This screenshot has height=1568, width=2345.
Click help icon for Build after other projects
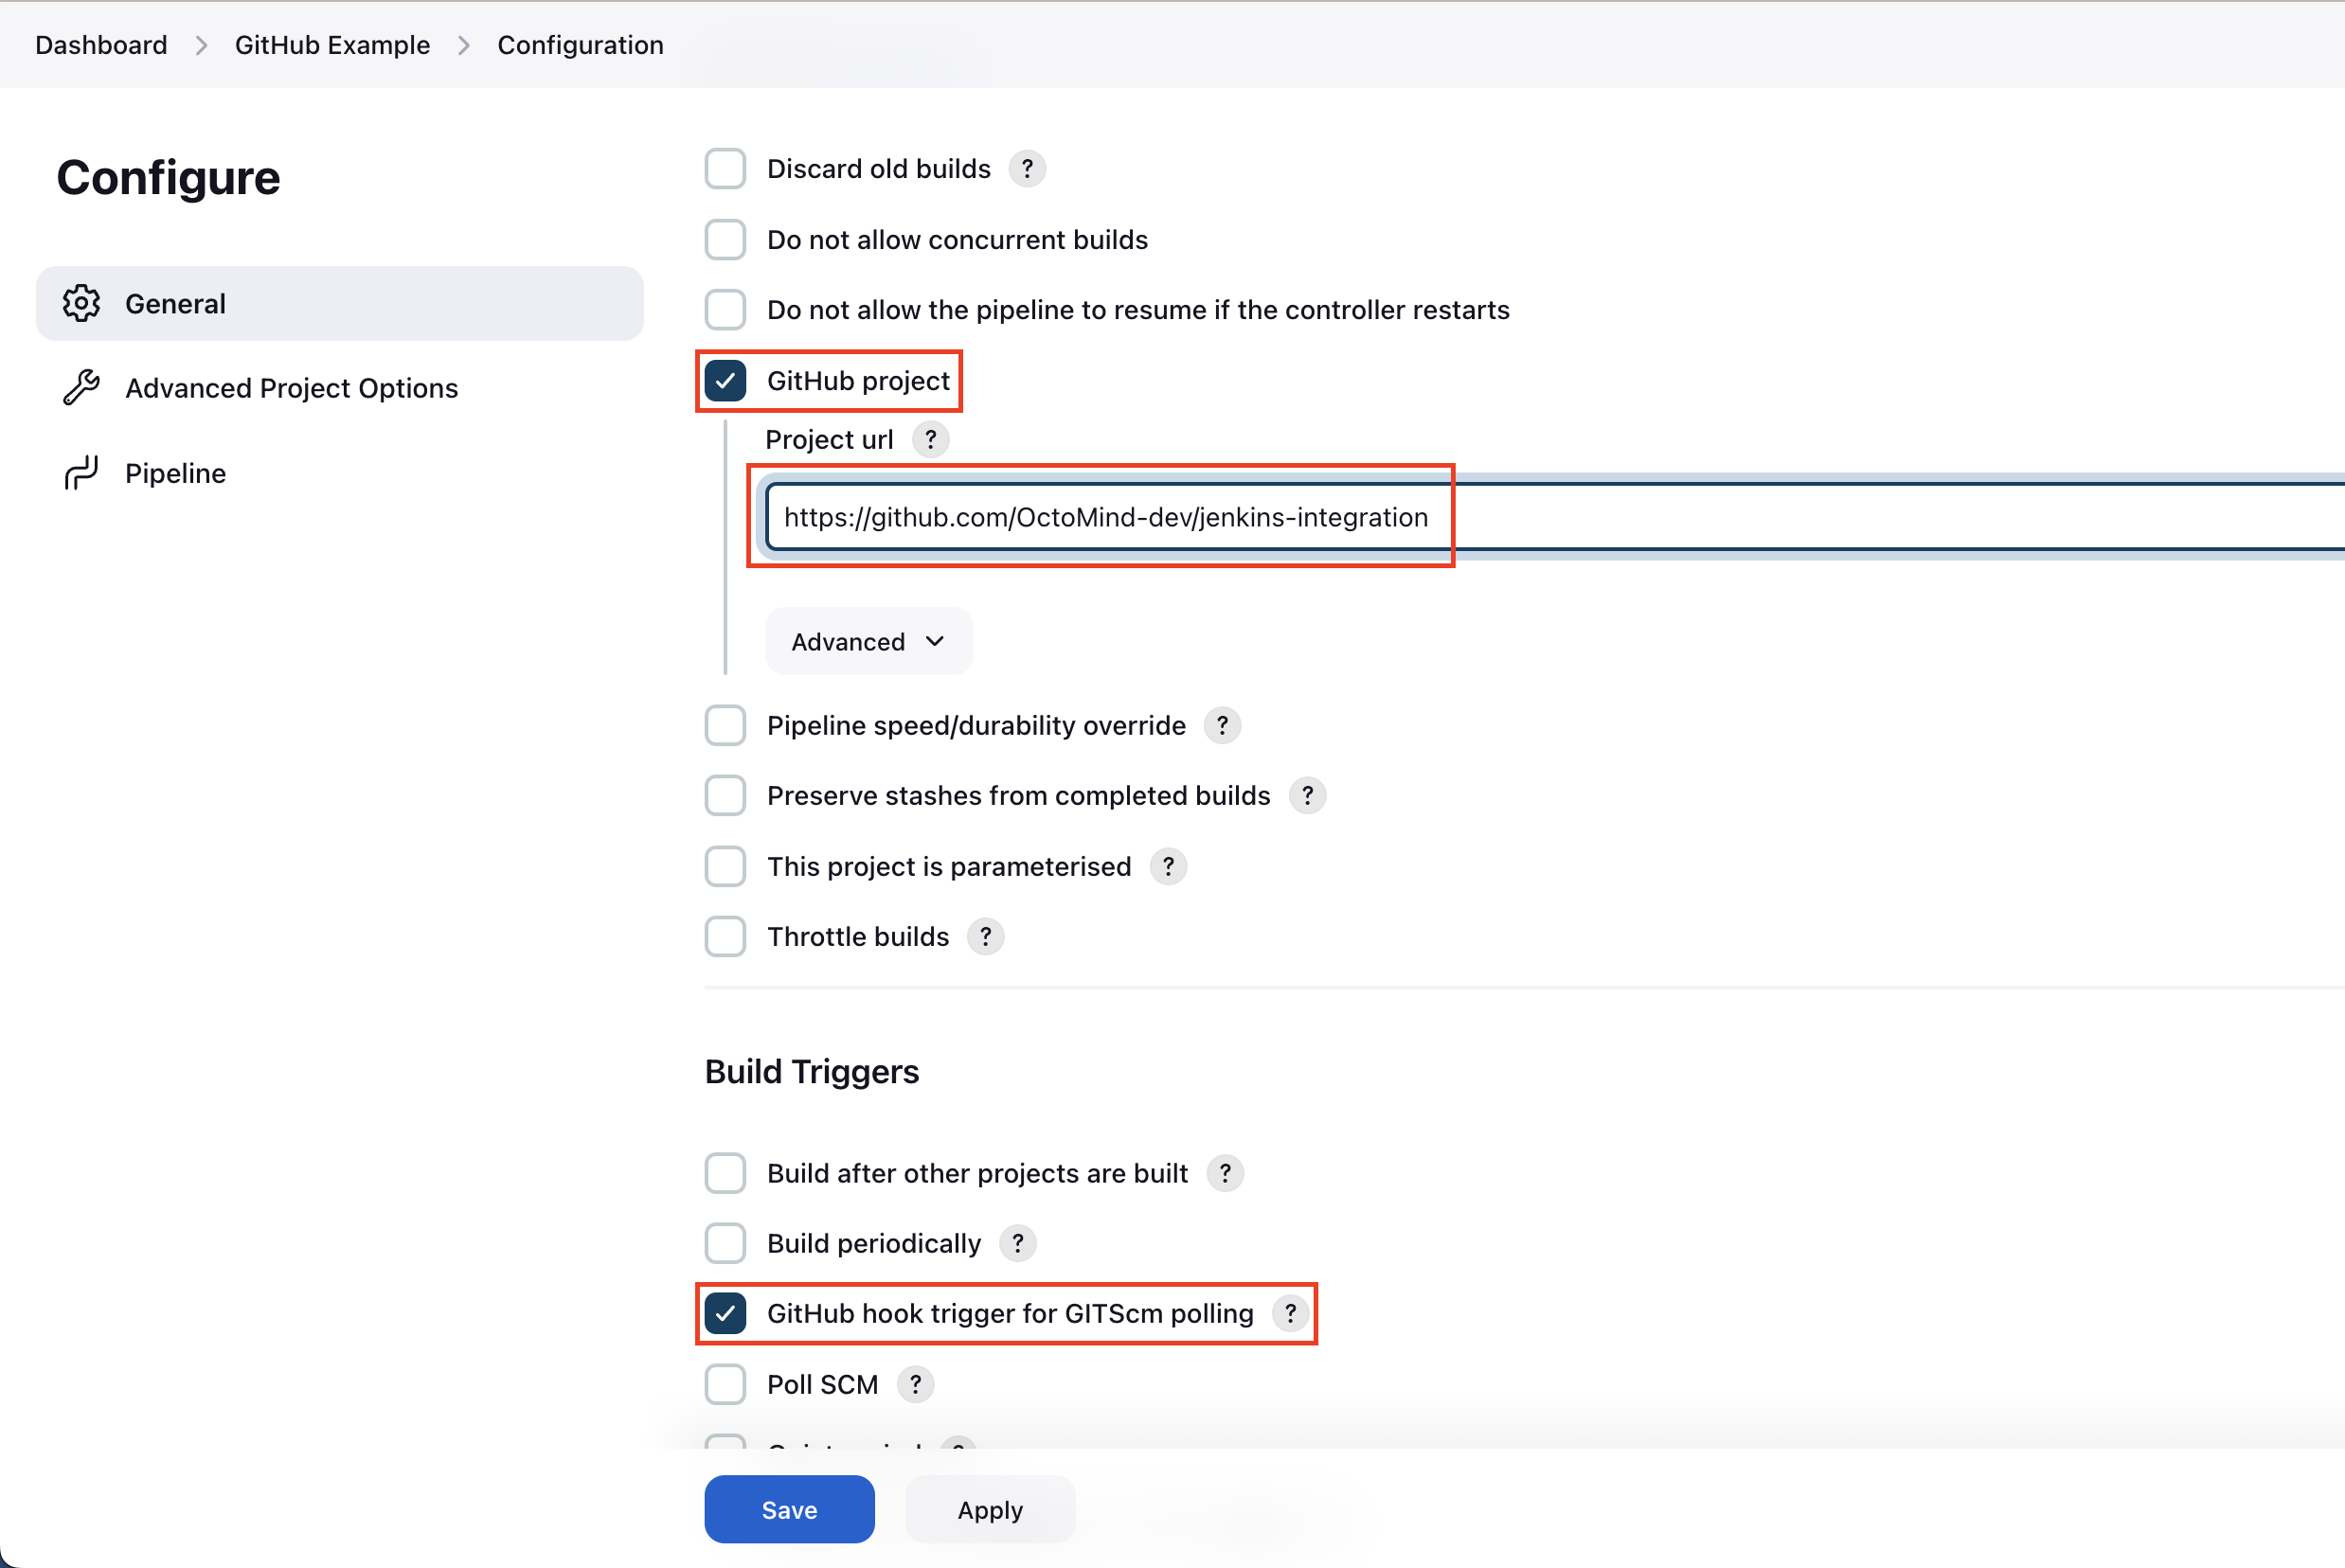[1224, 1173]
